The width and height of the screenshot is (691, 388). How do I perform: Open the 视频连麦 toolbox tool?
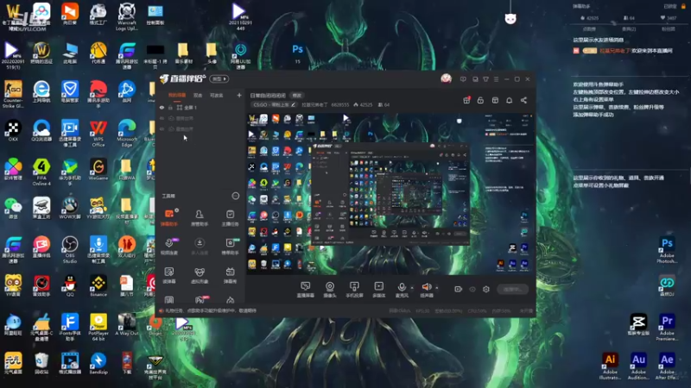[169, 247]
